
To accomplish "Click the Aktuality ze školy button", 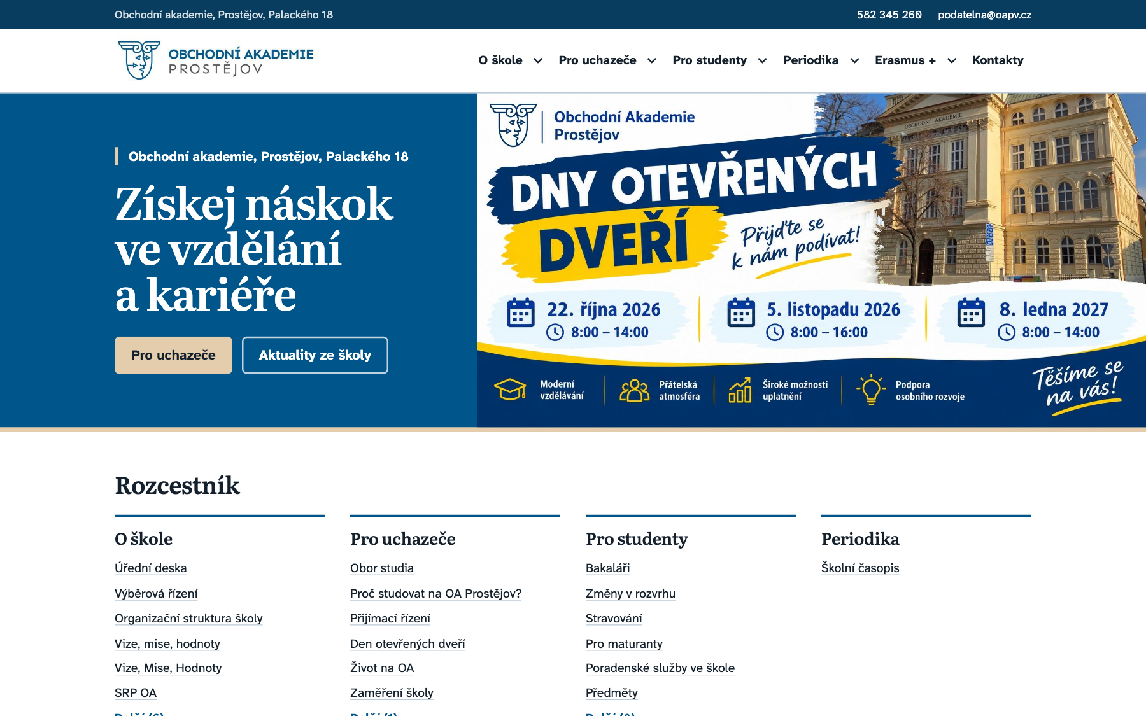I will pyautogui.click(x=315, y=355).
